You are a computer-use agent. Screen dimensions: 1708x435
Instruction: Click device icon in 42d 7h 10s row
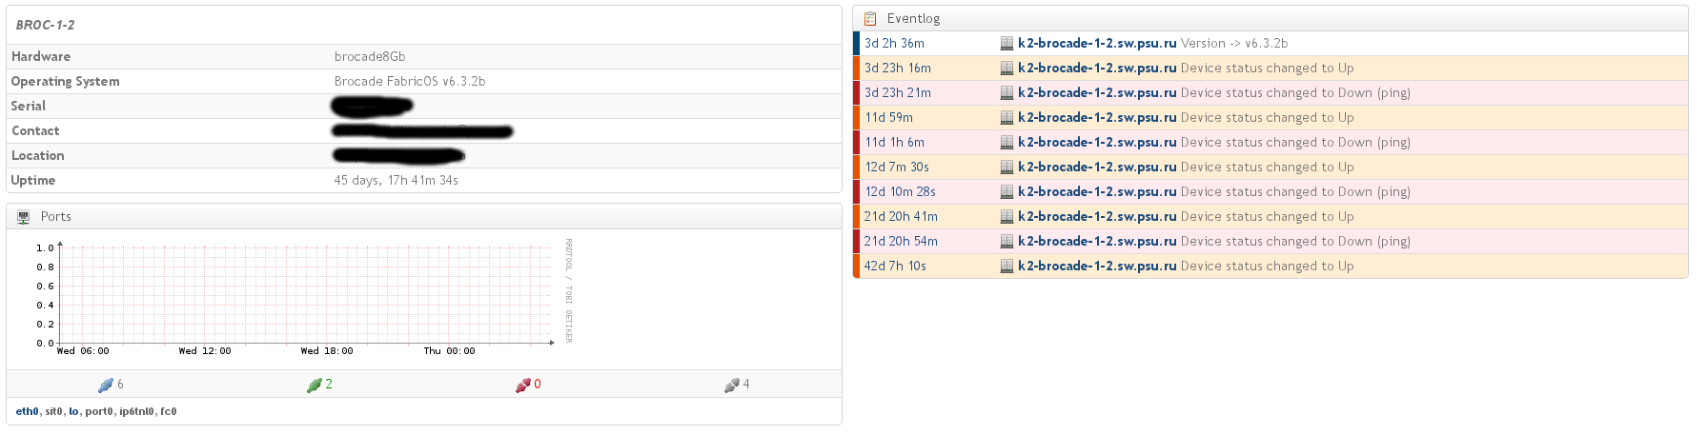tap(1006, 266)
